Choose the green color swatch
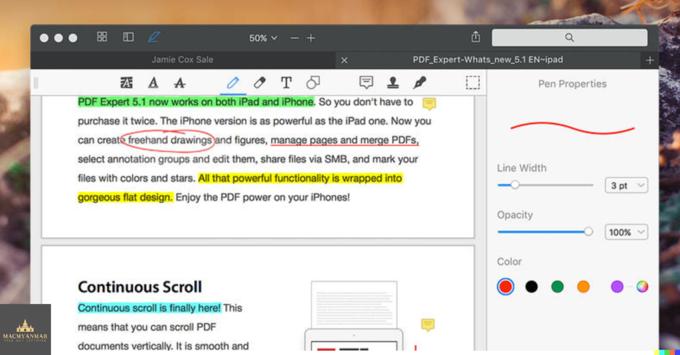Screen dimensions: 680x355 coord(557,287)
